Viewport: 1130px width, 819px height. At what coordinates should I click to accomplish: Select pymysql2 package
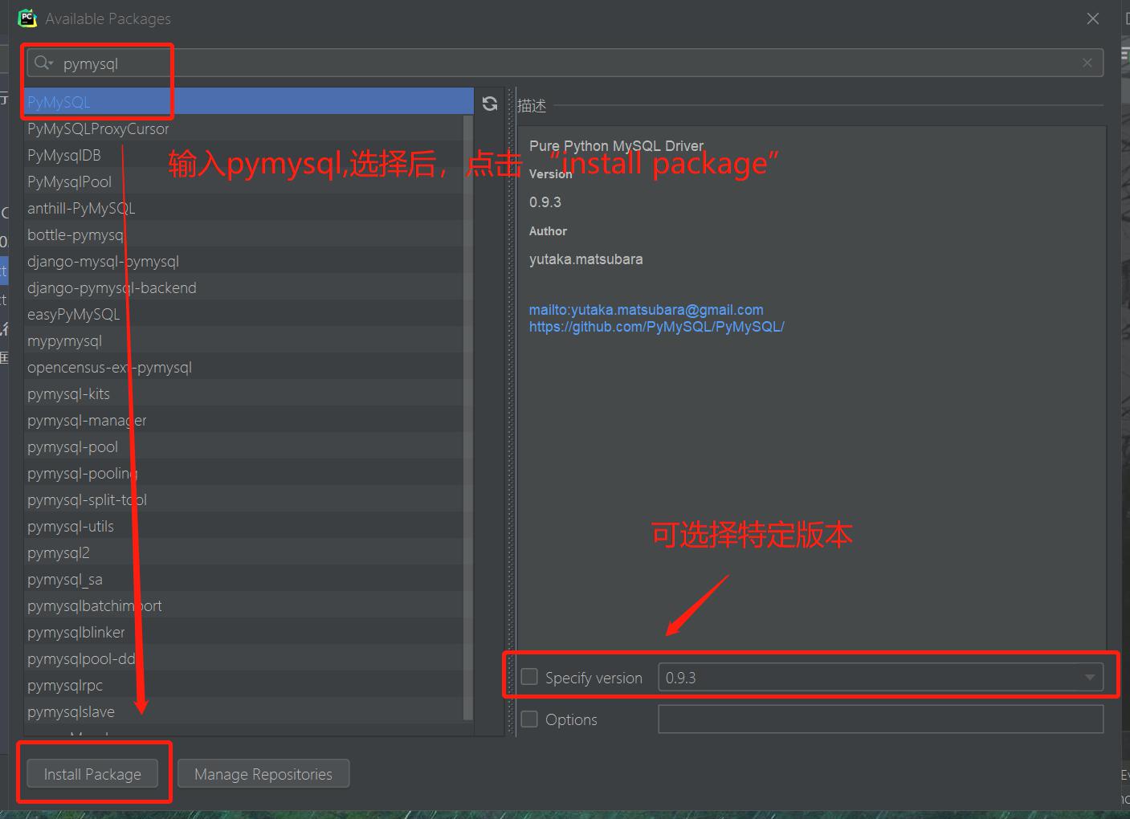click(x=244, y=552)
